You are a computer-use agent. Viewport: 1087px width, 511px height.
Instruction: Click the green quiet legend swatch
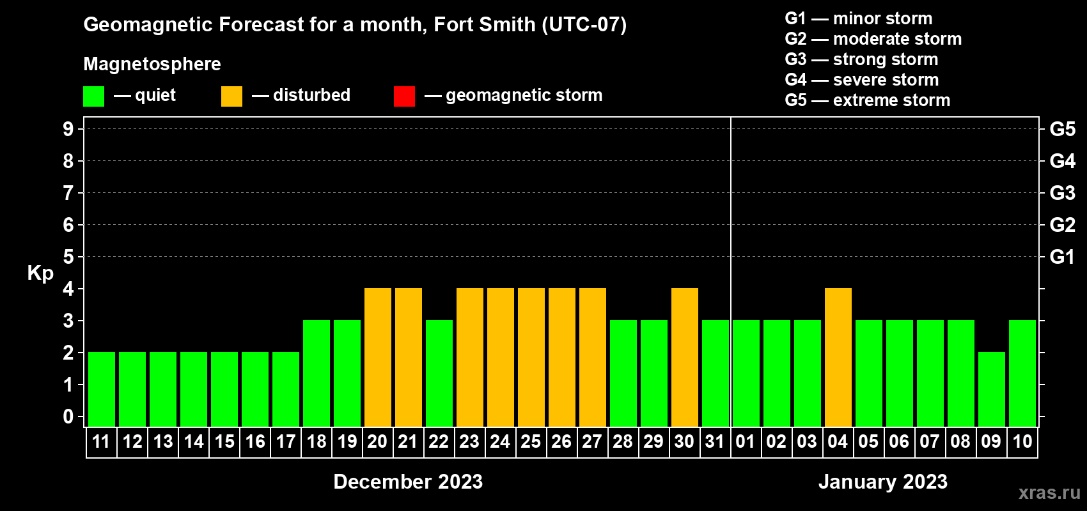(x=94, y=96)
